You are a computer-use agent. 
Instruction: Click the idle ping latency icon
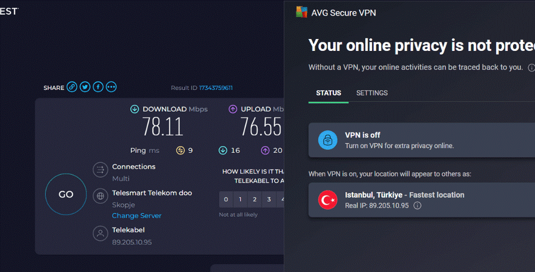click(180, 150)
